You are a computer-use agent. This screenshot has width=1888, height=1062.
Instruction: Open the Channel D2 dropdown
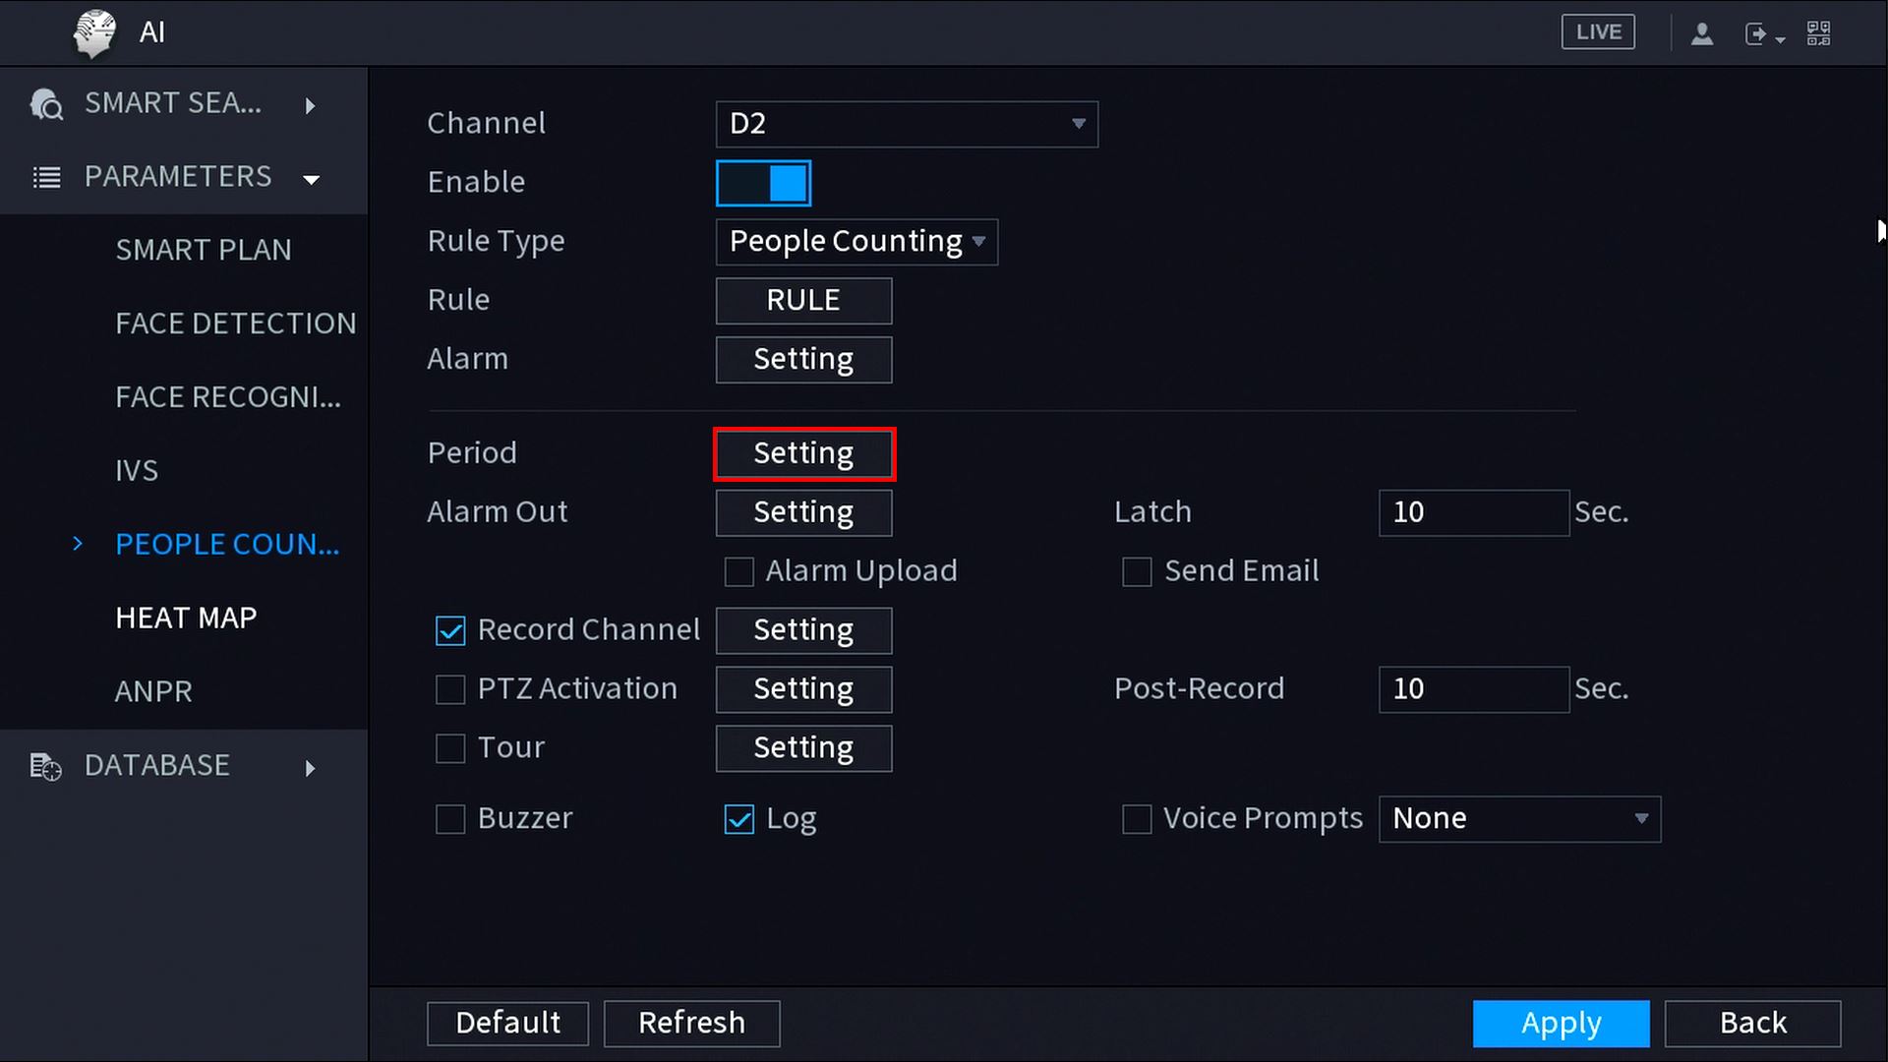tap(907, 124)
